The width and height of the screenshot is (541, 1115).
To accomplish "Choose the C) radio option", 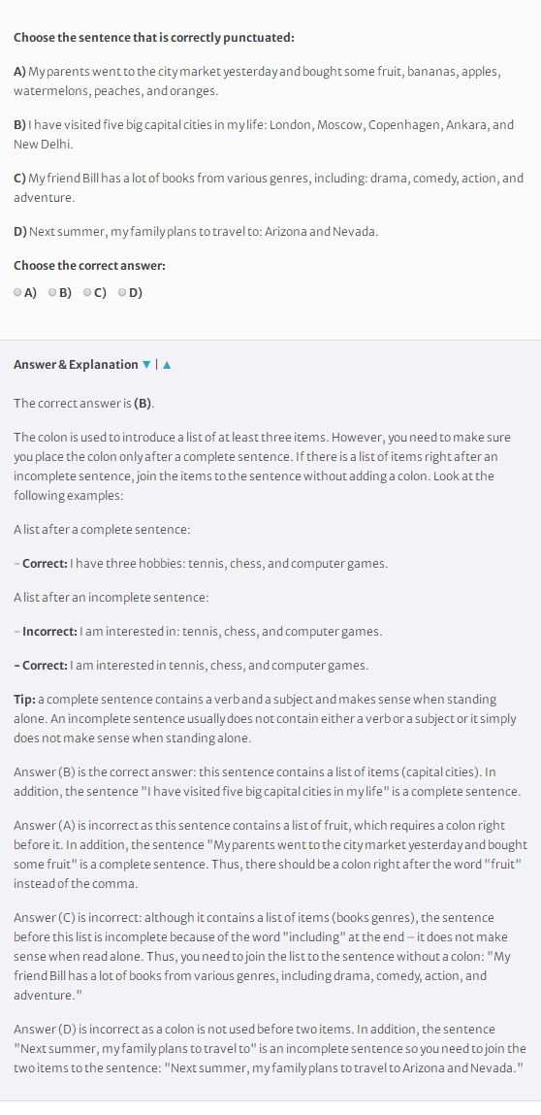I will [87, 292].
